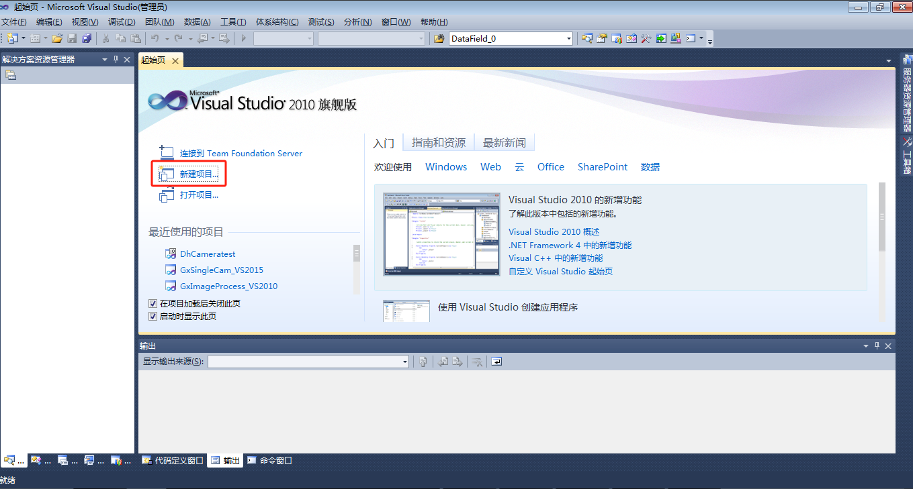Click the Navigate Forward icon
The image size is (913, 489).
point(224,38)
